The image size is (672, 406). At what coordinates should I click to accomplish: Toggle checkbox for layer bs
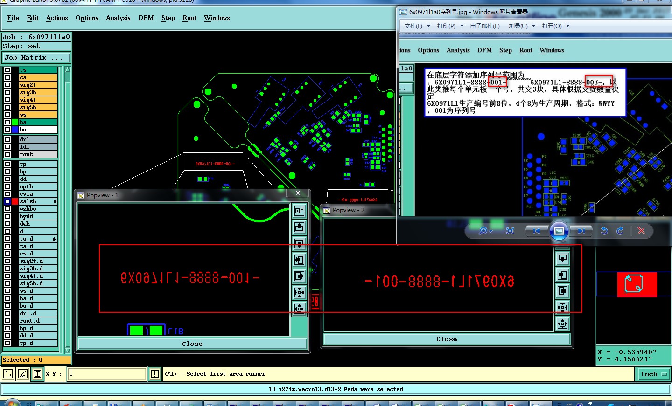click(7, 122)
